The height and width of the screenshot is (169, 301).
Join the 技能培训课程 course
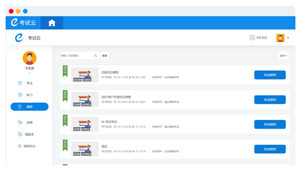(x=270, y=75)
